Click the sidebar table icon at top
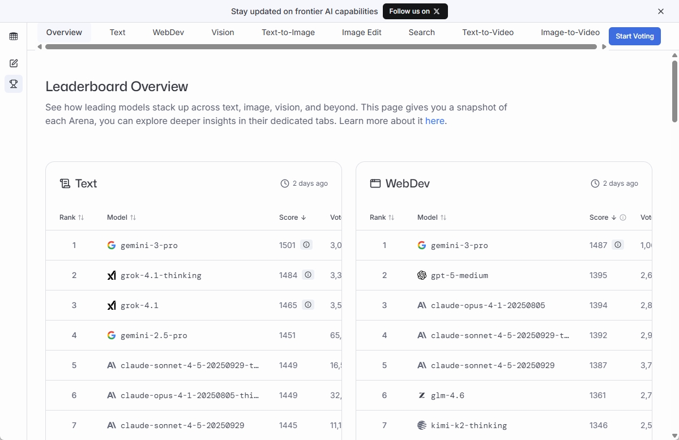This screenshot has width=679, height=440. click(x=14, y=36)
